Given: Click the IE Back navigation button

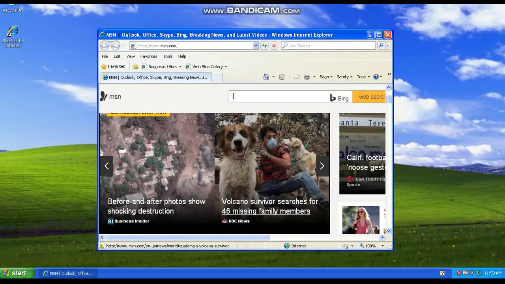Looking at the screenshot, I should pos(105,46).
